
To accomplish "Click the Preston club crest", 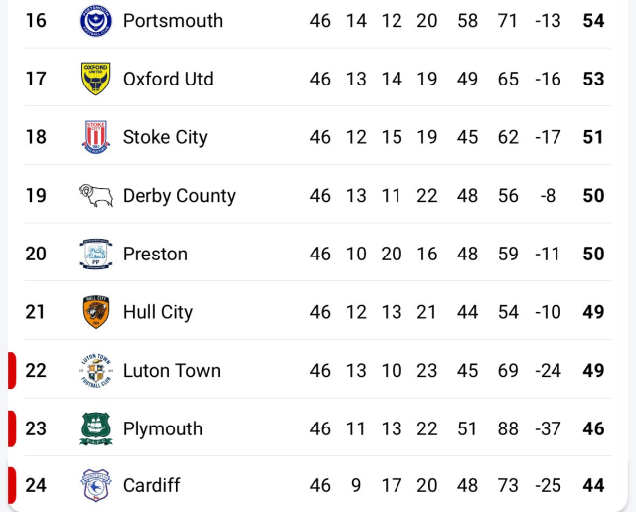I will click(x=96, y=255).
